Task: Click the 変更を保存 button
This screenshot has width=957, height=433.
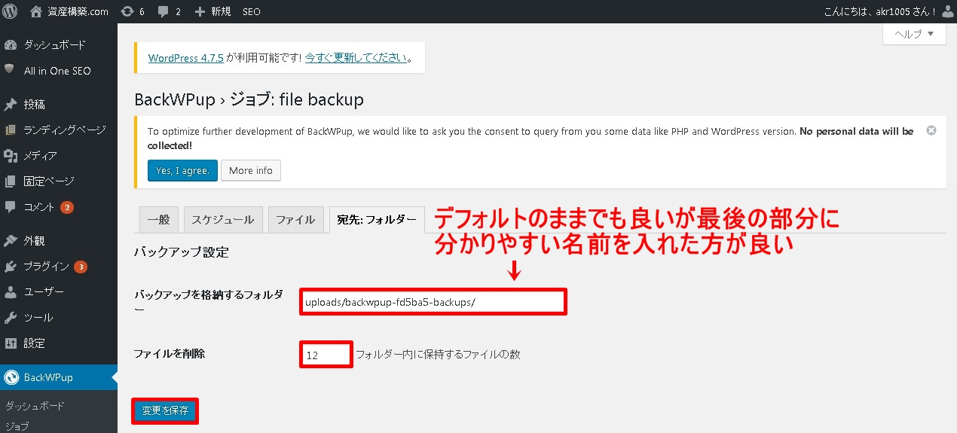Action: 165,411
